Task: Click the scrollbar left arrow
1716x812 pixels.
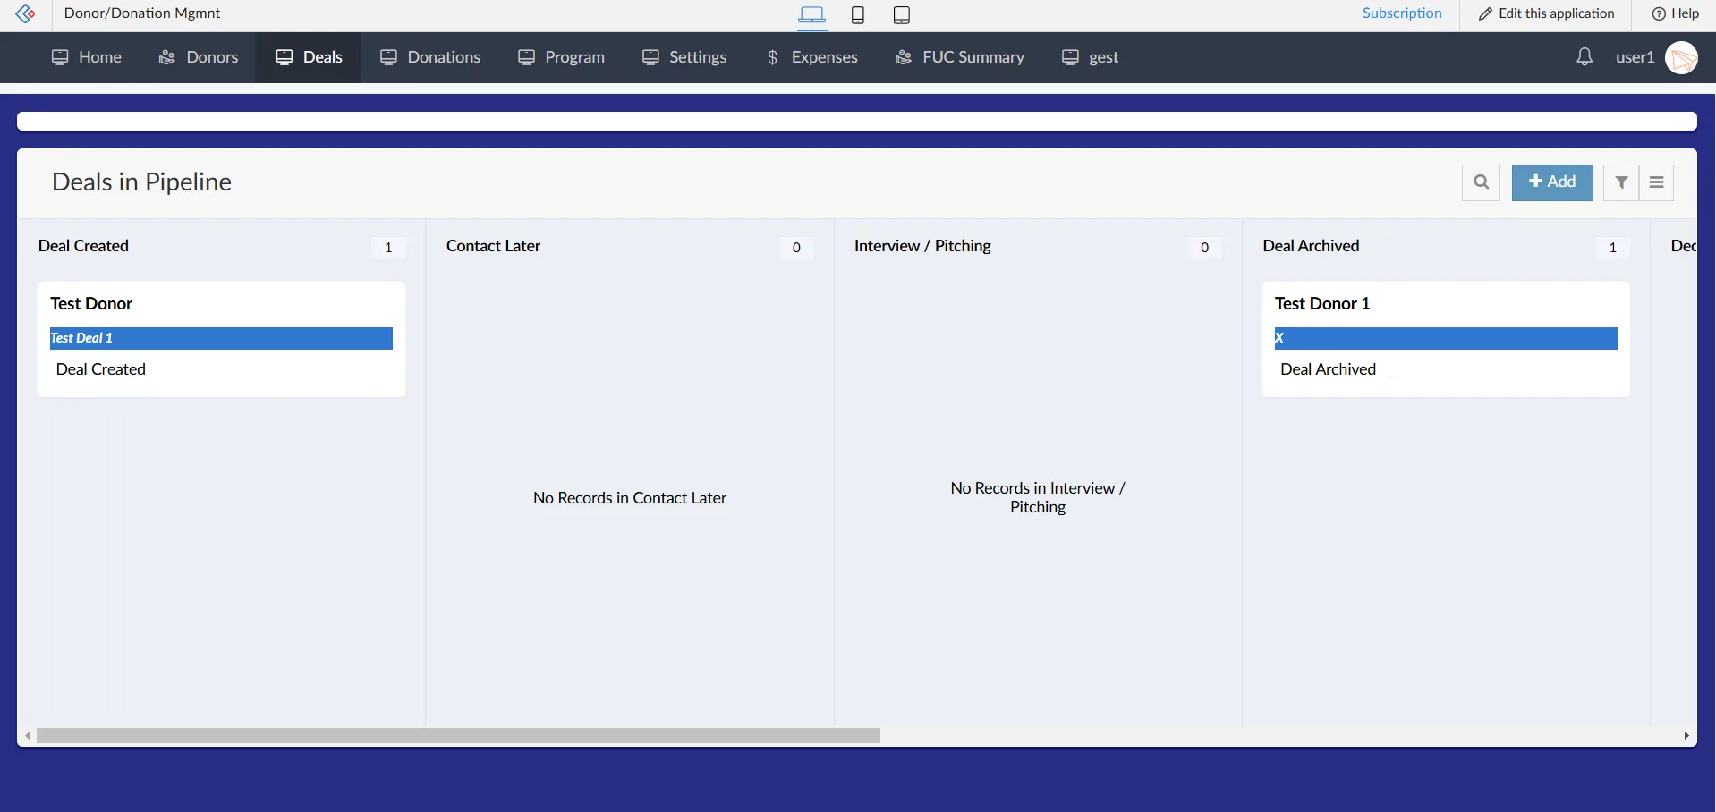Action: [x=28, y=736]
